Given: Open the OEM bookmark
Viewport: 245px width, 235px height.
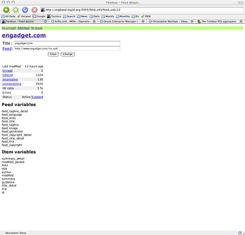Looking at the screenshot, I should tap(146, 16).
